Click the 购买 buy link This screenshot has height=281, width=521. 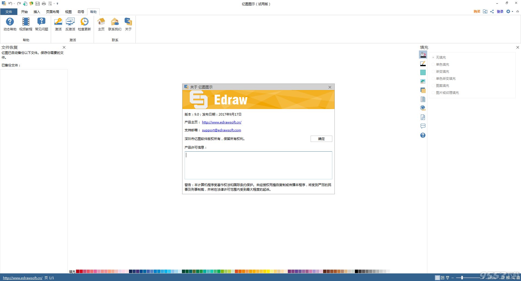click(477, 11)
